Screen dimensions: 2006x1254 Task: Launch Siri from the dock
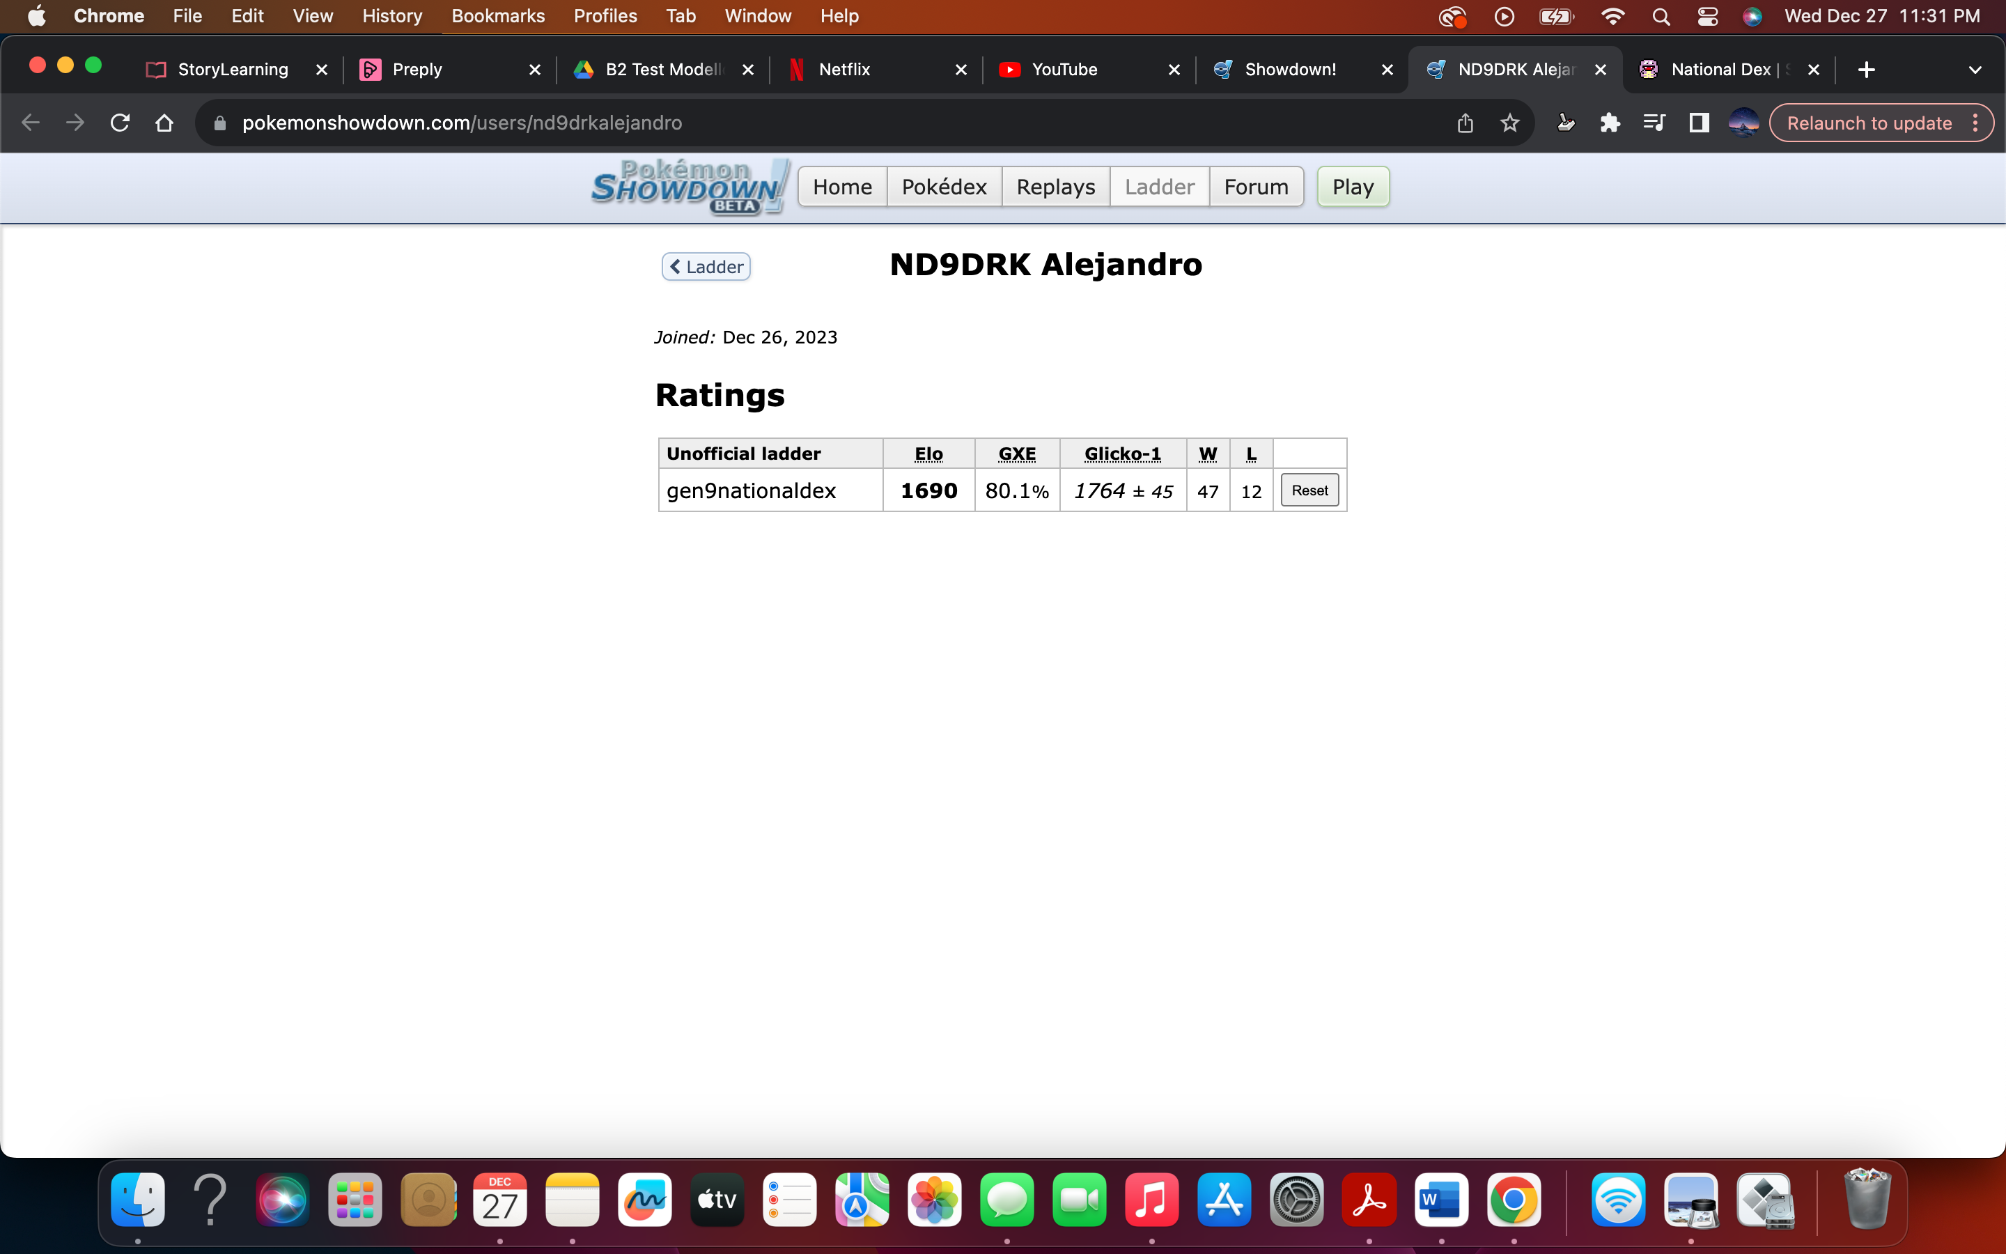[283, 1199]
